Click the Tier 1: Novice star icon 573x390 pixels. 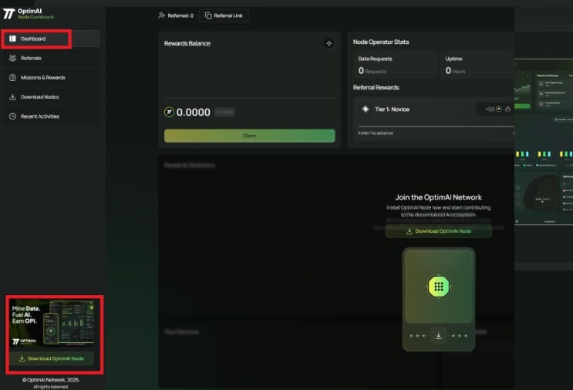pos(366,109)
